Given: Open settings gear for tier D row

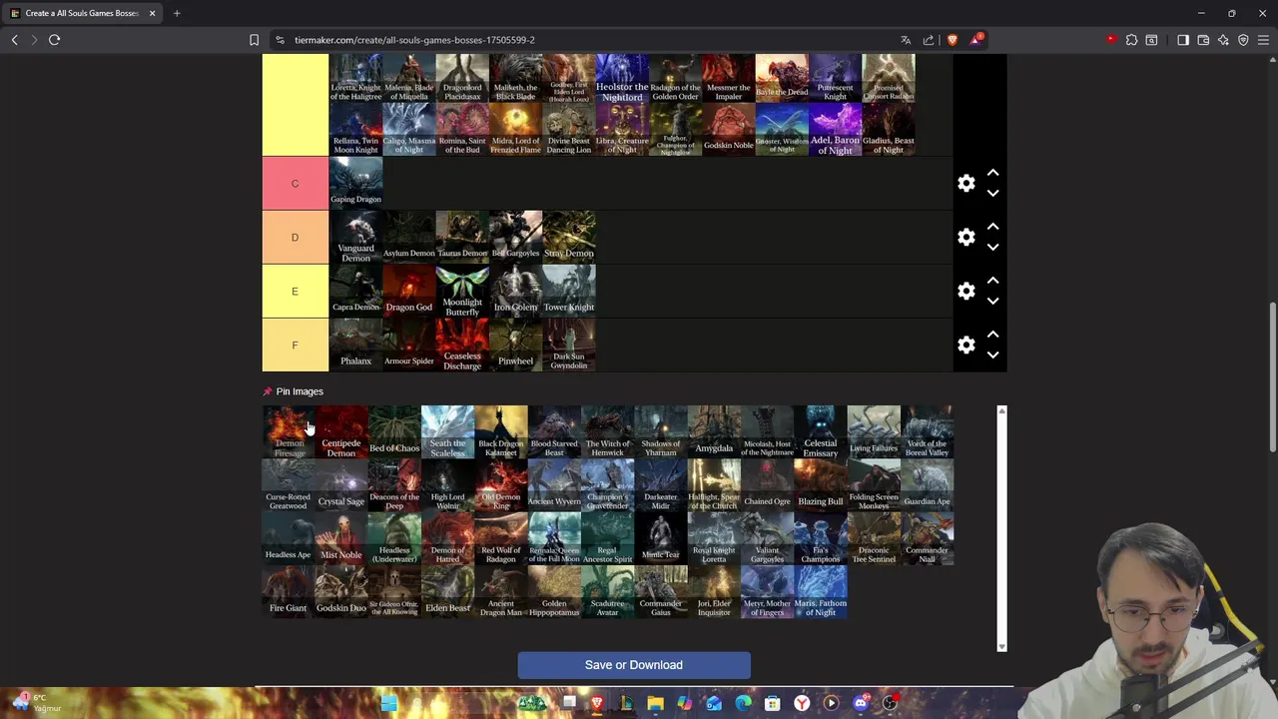Looking at the screenshot, I should point(965,238).
